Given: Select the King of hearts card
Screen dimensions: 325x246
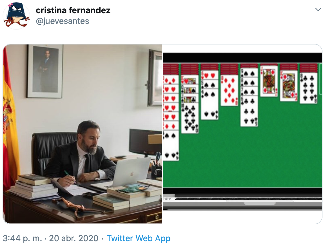Looking at the screenshot, I should point(190,80).
